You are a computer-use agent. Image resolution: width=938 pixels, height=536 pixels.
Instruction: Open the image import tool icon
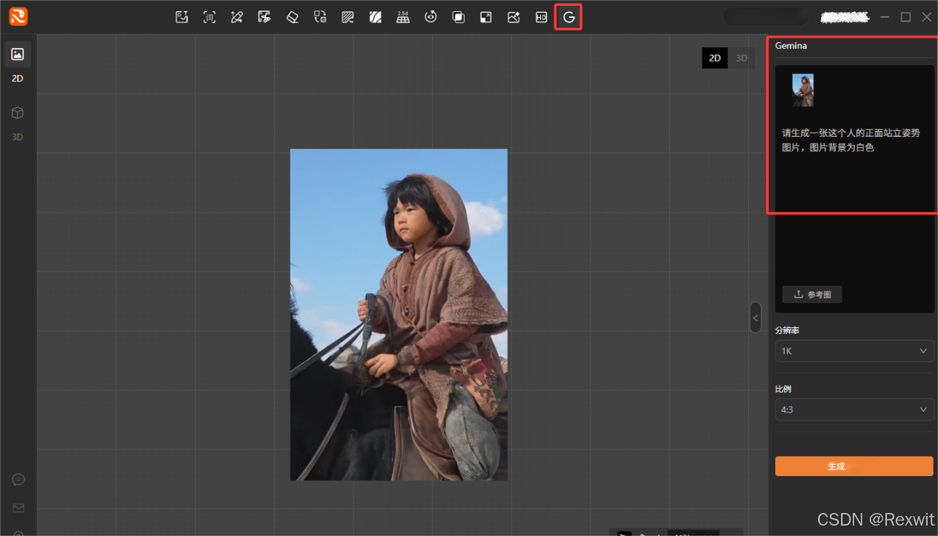pyautogui.click(x=182, y=17)
